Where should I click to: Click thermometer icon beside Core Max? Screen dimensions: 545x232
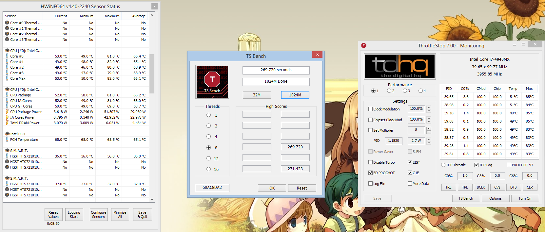point(7,78)
